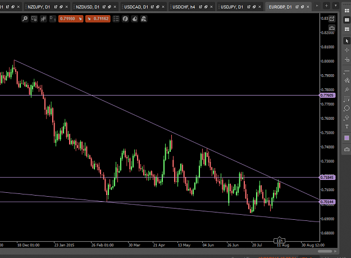
Task: Detach the EURGBP chart tab
Action: tap(297, 7)
